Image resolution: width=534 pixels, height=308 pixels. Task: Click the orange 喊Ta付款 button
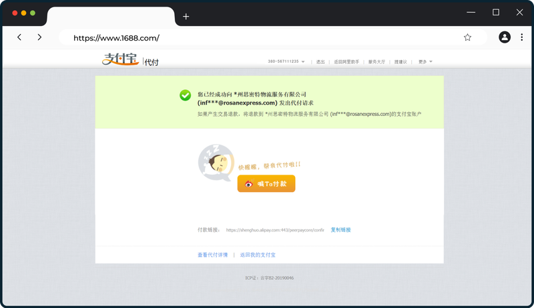(x=266, y=183)
